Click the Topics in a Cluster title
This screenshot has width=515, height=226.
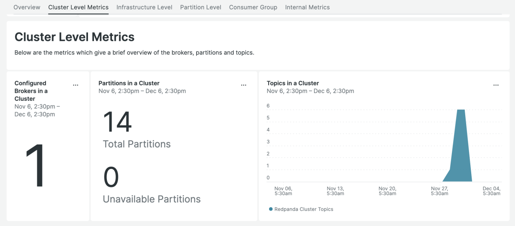pos(293,83)
